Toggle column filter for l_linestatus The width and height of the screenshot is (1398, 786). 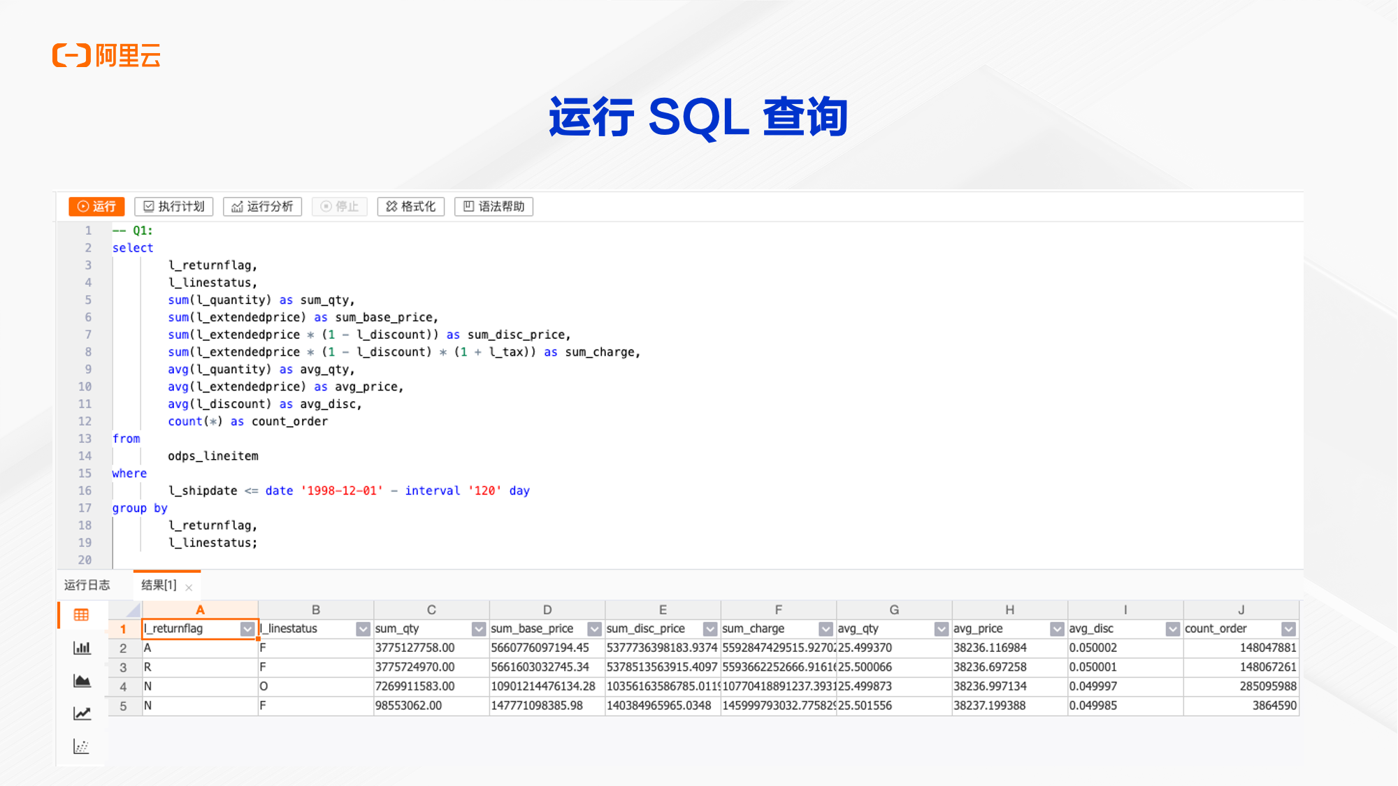[363, 627]
